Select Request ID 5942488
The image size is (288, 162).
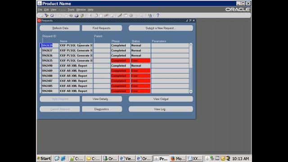pos(50,76)
